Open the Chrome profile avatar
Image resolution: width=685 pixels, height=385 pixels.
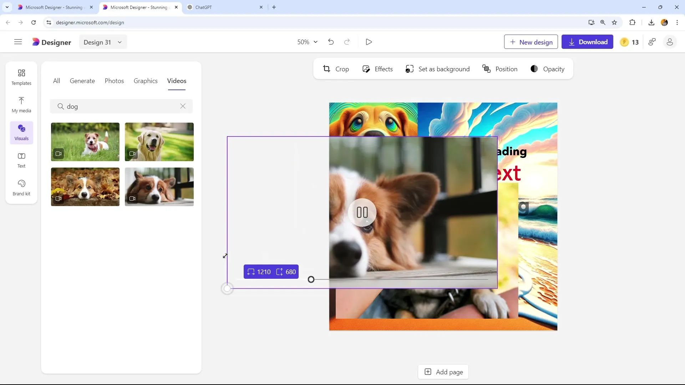coord(664,22)
